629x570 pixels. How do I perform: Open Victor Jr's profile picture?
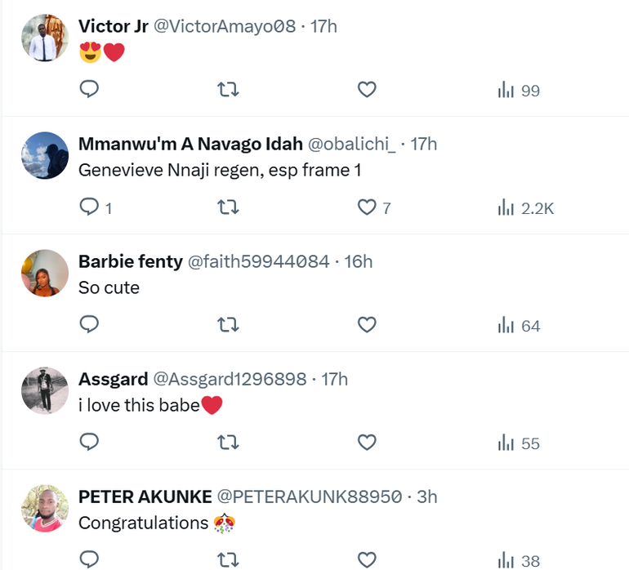pos(44,38)
